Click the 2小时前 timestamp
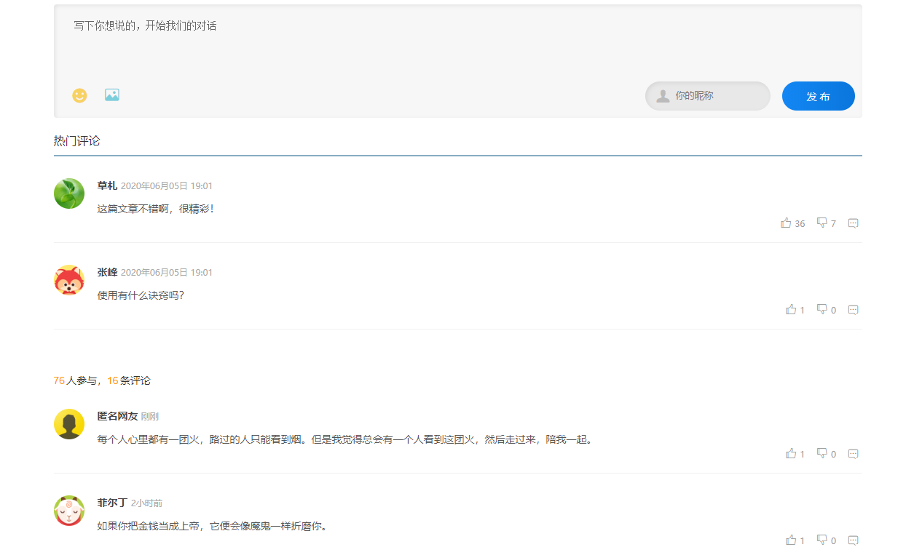The height and width of the screenshot is (555, 914). coord(146,503)
